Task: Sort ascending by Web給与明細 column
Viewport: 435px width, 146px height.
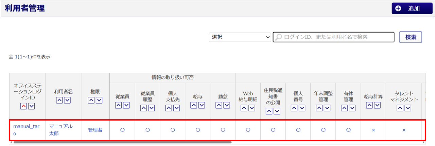Action: [x=244, y=108]
